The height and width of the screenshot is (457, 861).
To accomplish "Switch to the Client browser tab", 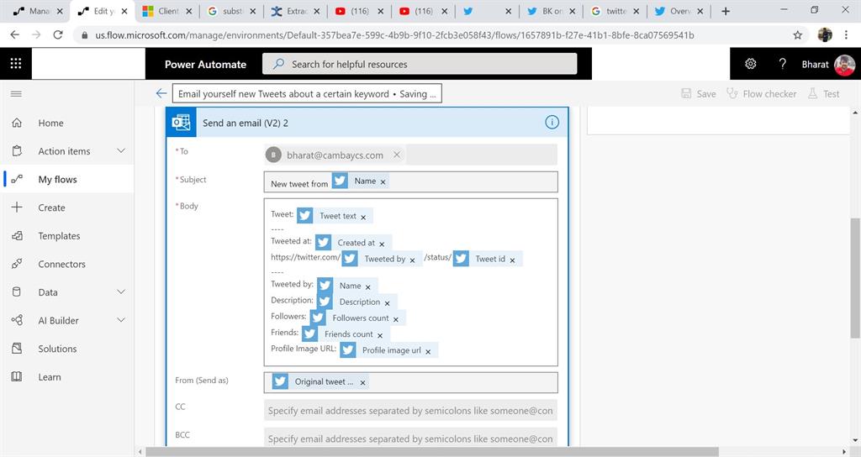I will click(x=167, y=11).
